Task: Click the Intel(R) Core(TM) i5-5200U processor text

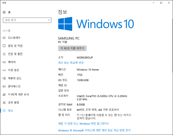Action: 102,97
